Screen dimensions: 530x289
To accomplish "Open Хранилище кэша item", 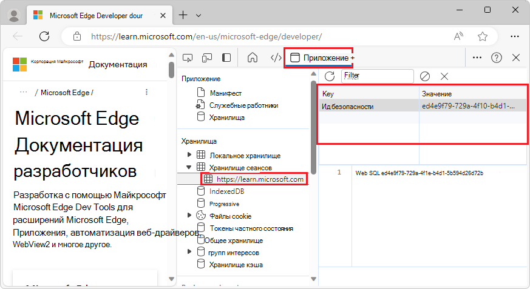I will coord(236,265).
